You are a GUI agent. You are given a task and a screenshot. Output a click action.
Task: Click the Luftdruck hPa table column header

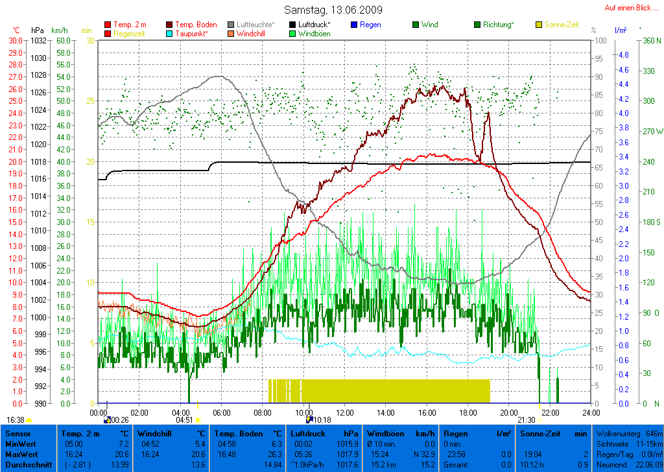324,433
